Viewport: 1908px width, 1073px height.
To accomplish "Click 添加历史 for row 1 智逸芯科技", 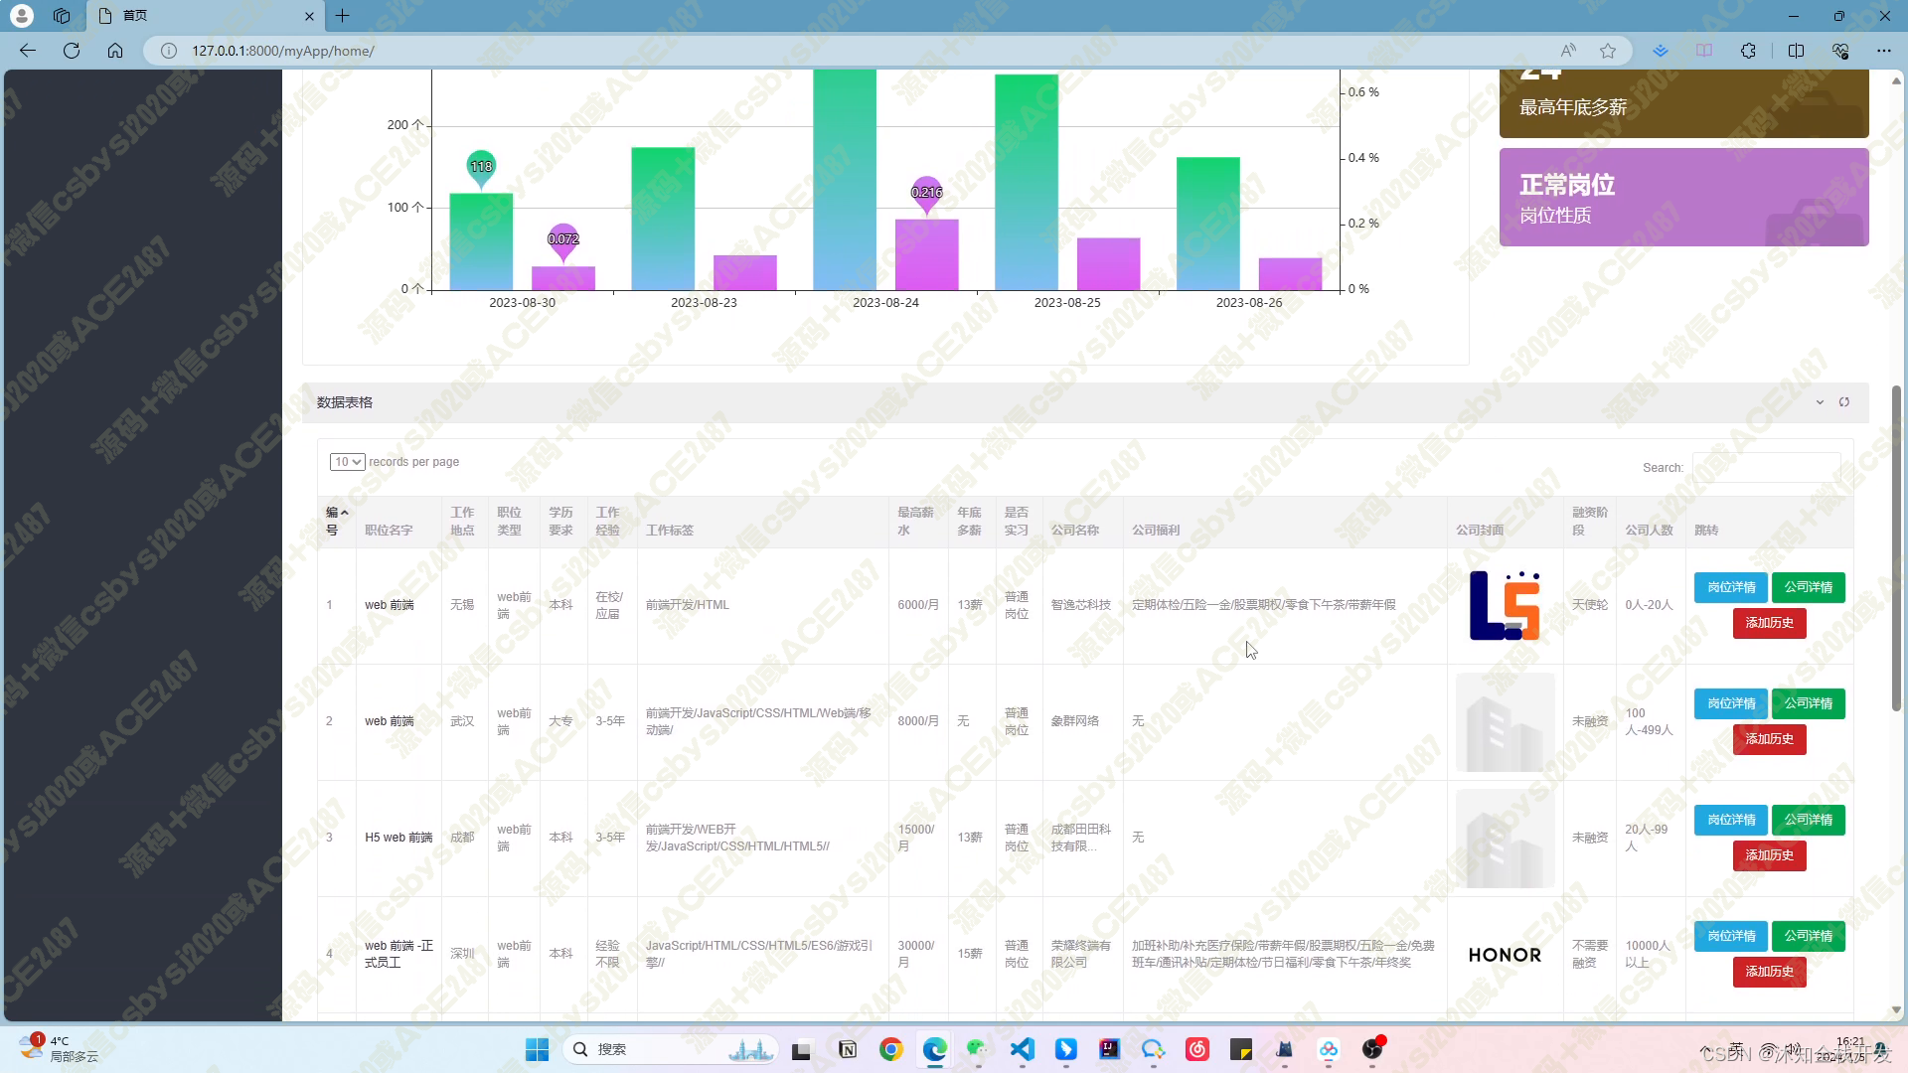I will point(1770,624).
